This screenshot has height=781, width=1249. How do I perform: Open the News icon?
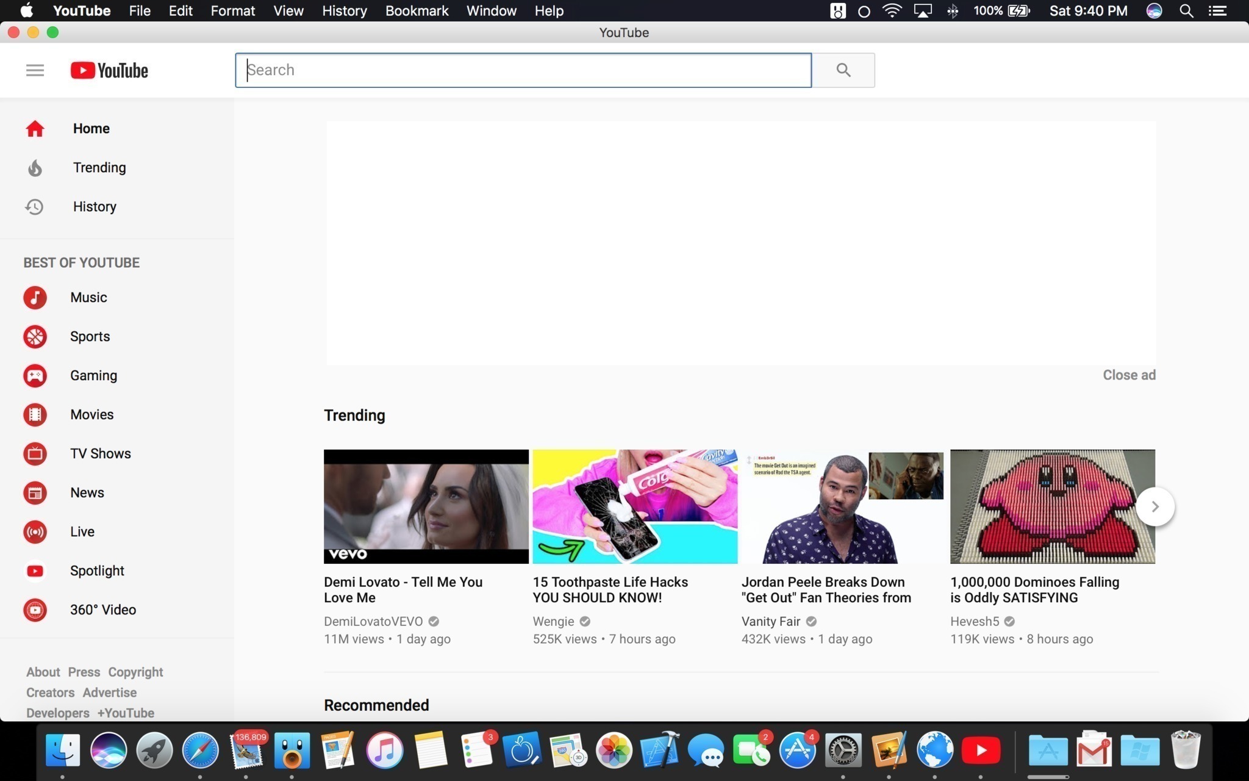[35, 493]
